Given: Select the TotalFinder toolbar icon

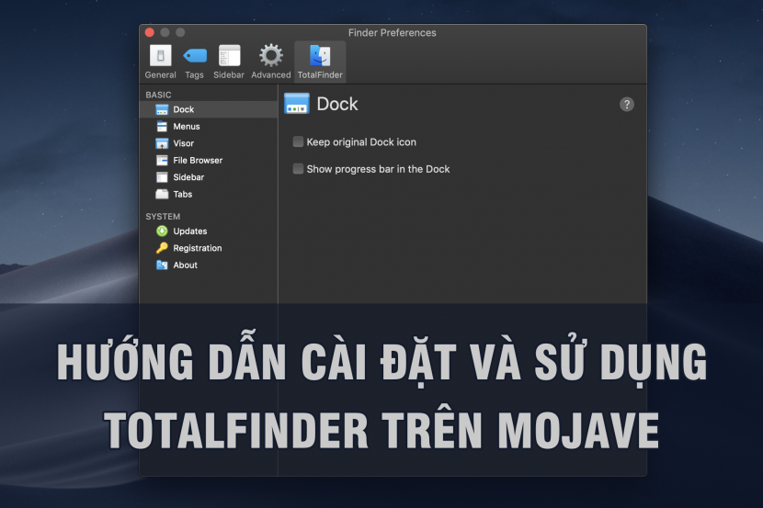Looking at the screenshot, I should 320,61.
